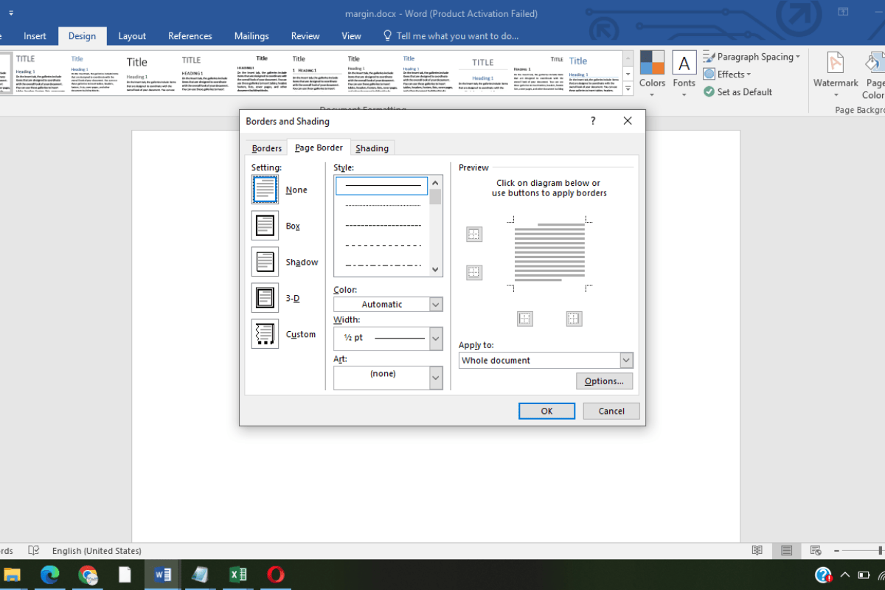Select the dotted line border style
The height and width of the screenshot is (590, 885).
[383, 206]
